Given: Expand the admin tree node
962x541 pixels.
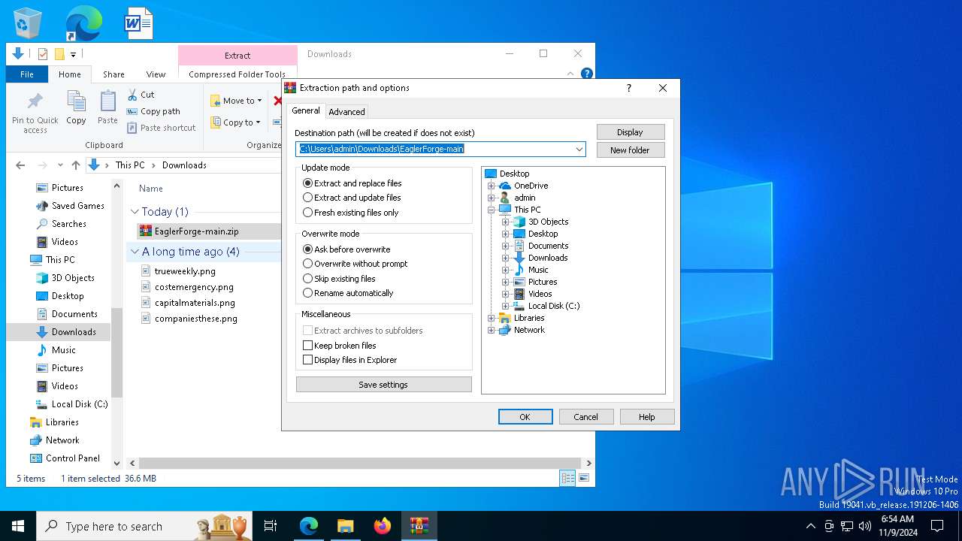Looking at the screenshot, I should (x=491, y=198).
